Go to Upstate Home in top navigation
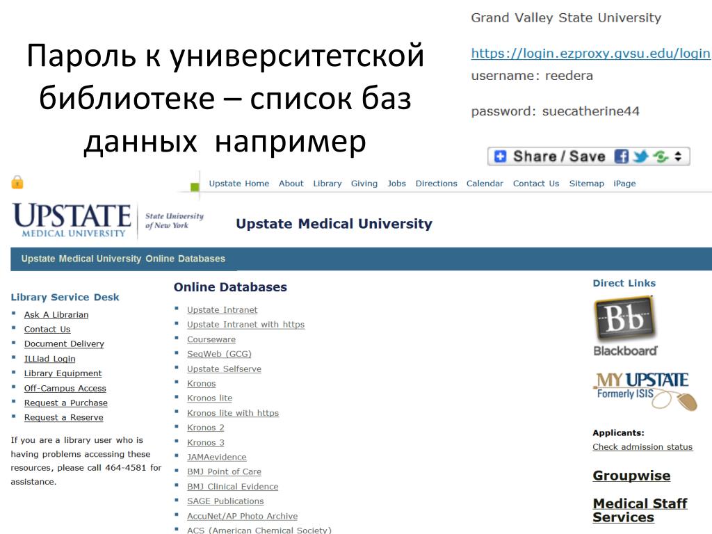The width and height of the screenshot is (712, 534). pos(239,184)
